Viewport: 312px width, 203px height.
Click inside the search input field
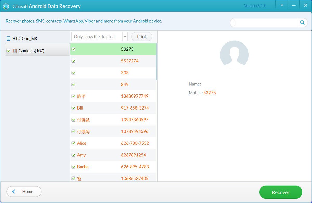[x=263, y=23]
